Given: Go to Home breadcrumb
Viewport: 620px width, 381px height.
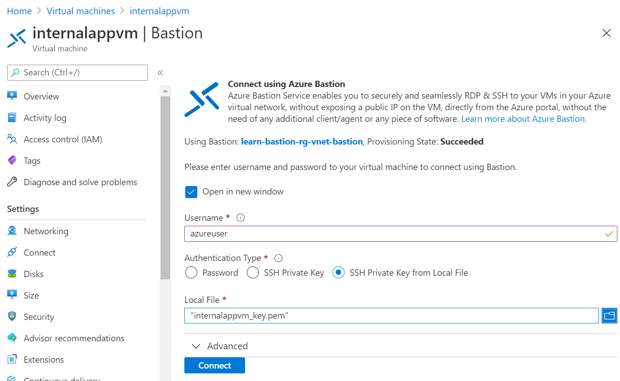Looking at the screenshot, I should coord(19,11).
